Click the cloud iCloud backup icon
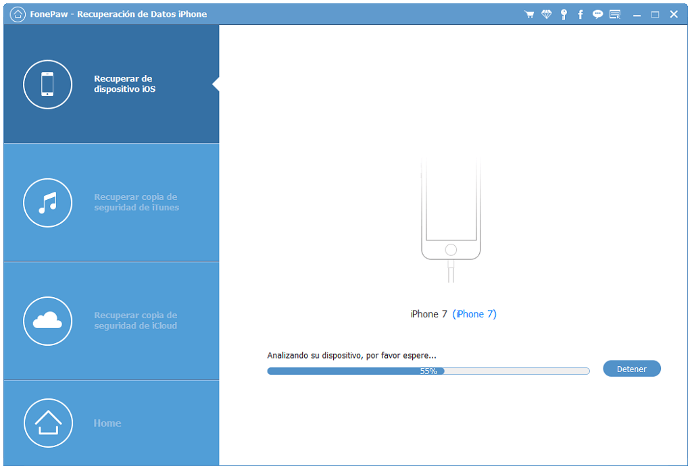The width and height of the screenshot is (692, 470). [x=48, y=321]
